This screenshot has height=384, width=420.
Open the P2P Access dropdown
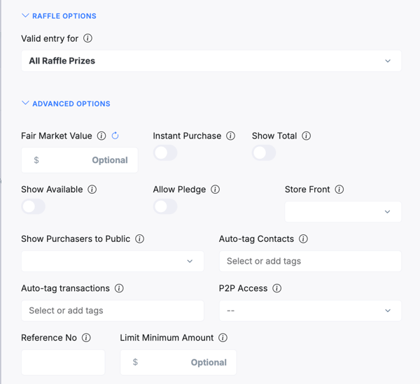310,311
